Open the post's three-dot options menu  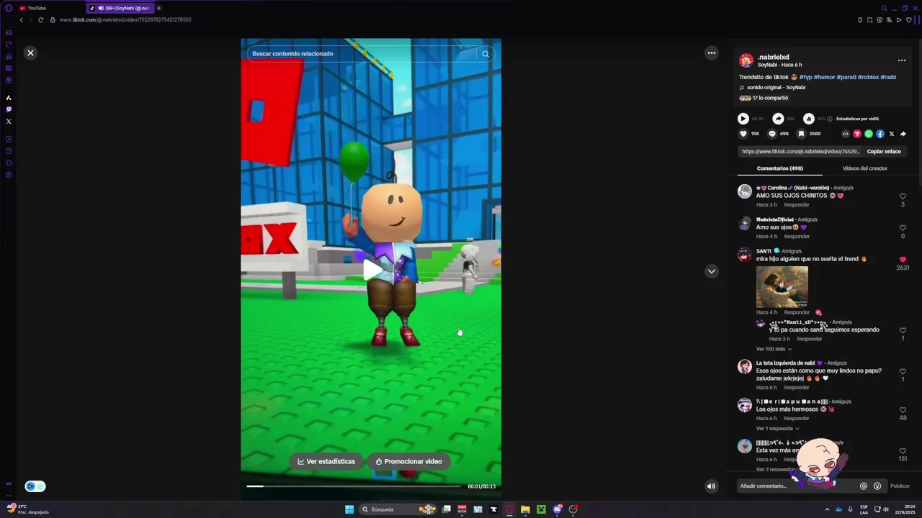pyautogui.click(x=901, y=60)
